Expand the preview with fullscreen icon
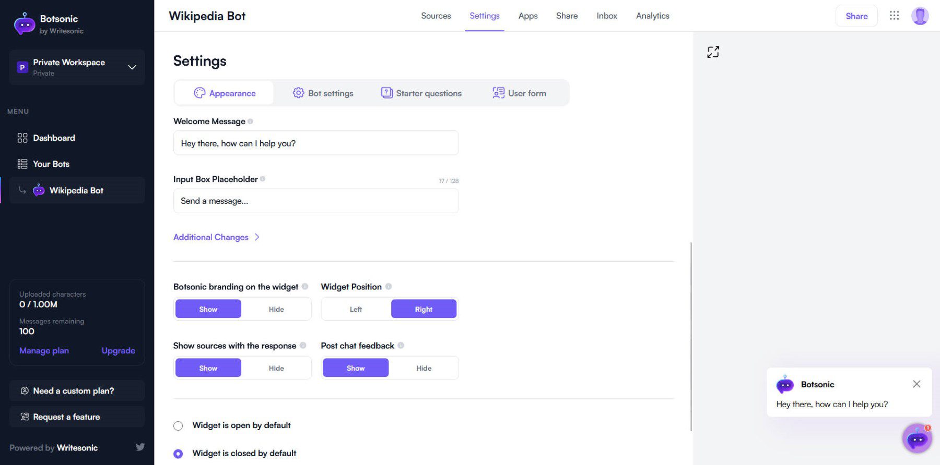This screenshot has width=940, height=465. coord(713,52)
